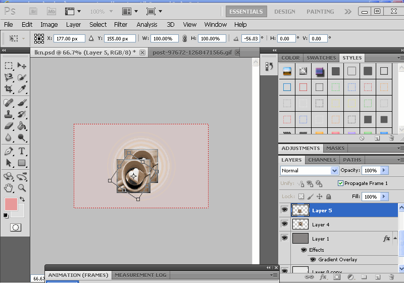Select the Clone Stamp tool
This screenshot has width=404, height=283.
click(9, 114)
